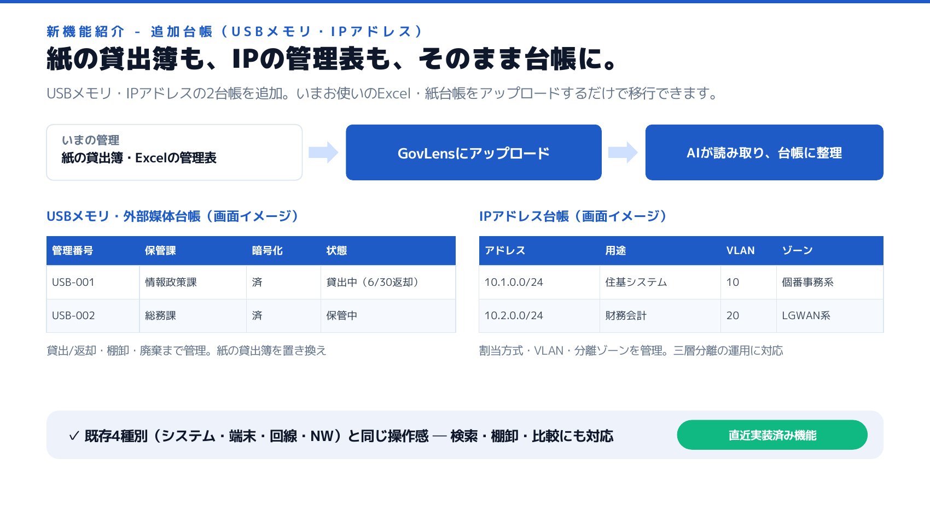Click the 住基システム cell
Image resolution: width=930 pixels, height=523 pixels.
click(660, 283)
